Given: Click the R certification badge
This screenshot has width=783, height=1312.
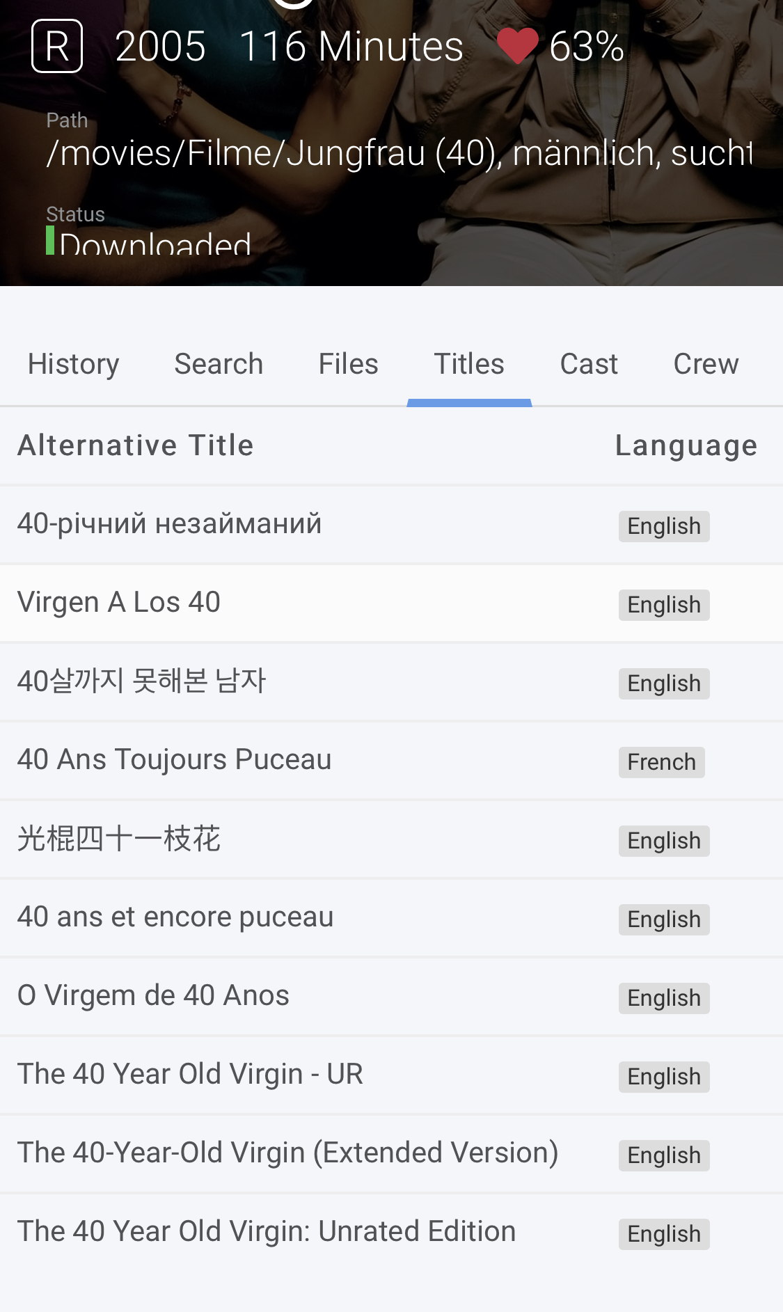Looking at the screenshot, I should (57, 47).
